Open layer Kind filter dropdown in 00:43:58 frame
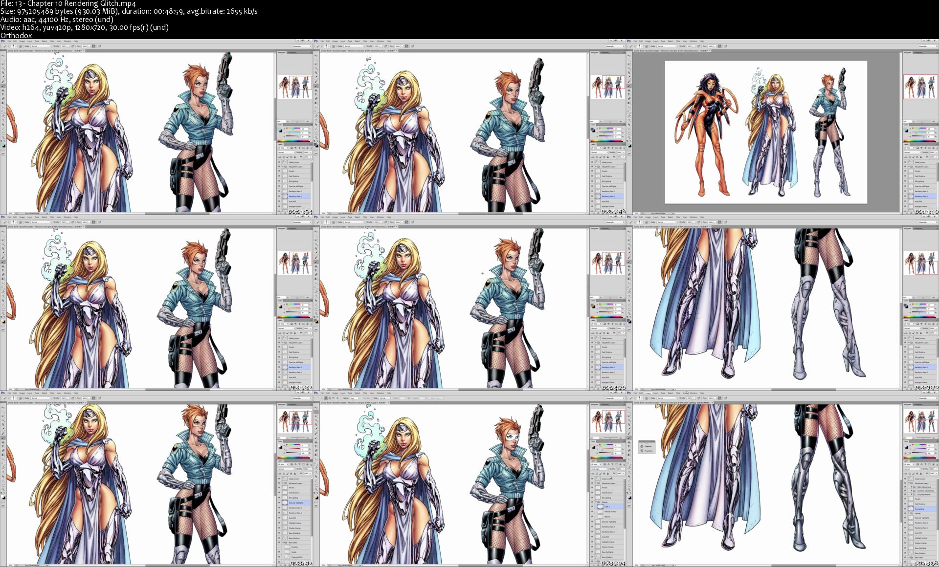This screenshot has width=939, height=567. (x=909, y=464)
